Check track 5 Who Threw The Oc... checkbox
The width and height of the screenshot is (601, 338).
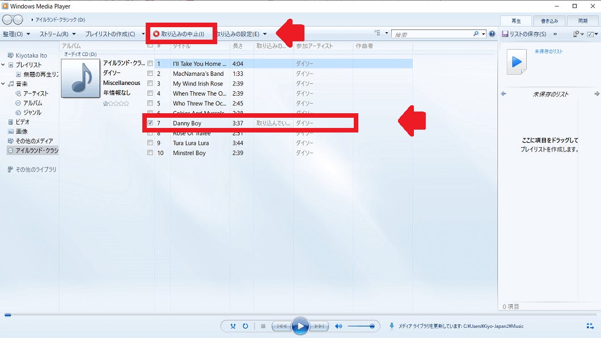(x=150, y=104)
